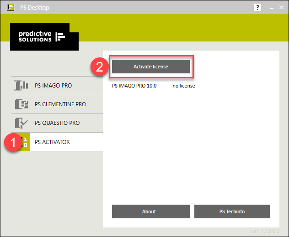This screenshot has height=237, width=289.
Task: Click the PS IMAGO PRO bar chart icon
Action: [21, 85]
